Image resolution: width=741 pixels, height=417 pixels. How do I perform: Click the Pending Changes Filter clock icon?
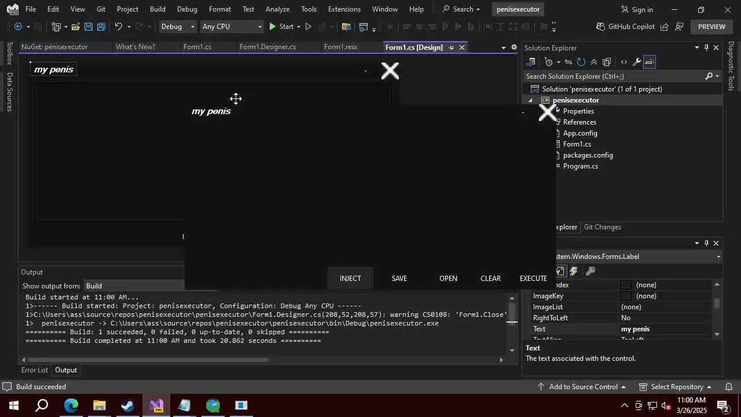coord(549,62)
